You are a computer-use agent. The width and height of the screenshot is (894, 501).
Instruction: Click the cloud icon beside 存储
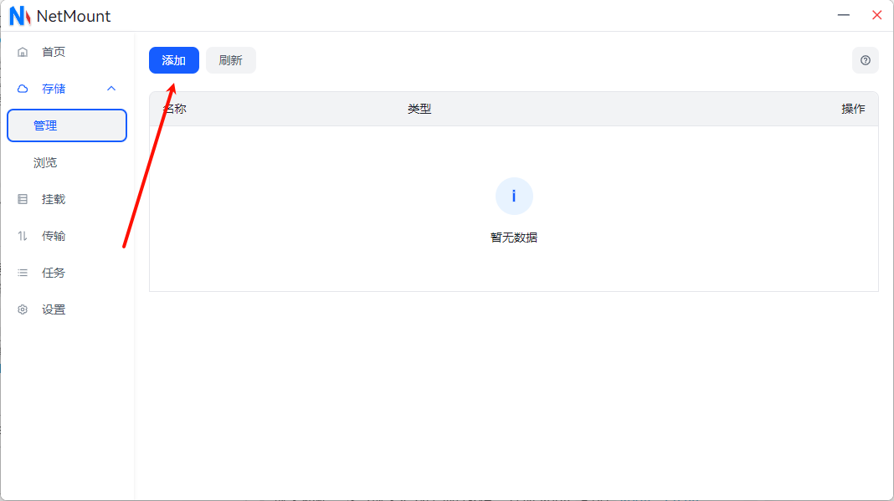pyautogui.click(x=23, y=89)
